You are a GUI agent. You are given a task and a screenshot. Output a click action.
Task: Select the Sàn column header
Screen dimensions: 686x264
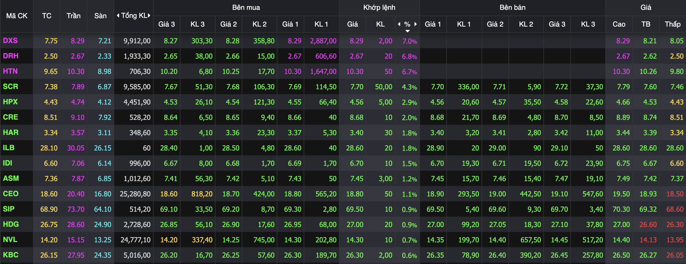pos(100,16)
